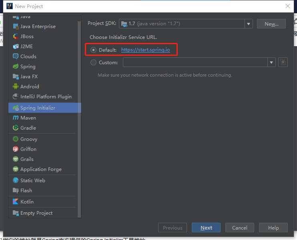This screenshot has height=240, width=297.
Task: Click the JBoss label text
Action: pyautogui.click(x=27, y=36)
